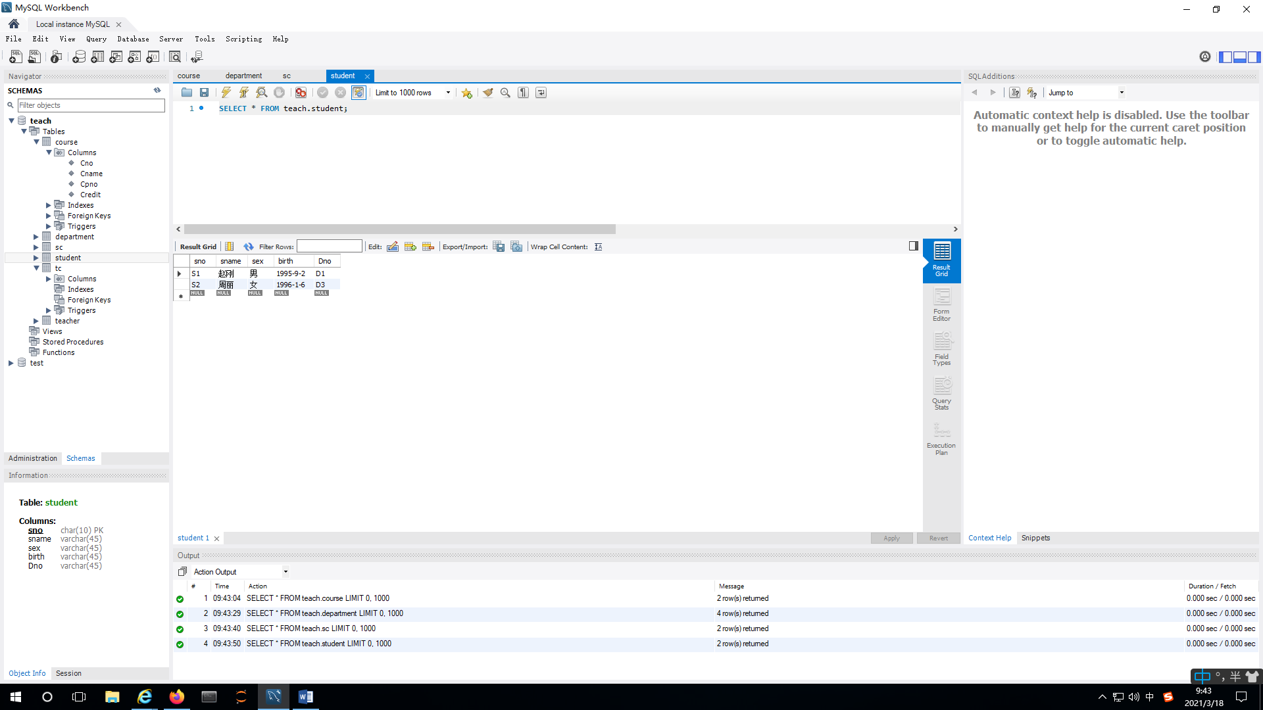Expand the teacher table node
The image size is (1263, 710).
click(36, 321)
